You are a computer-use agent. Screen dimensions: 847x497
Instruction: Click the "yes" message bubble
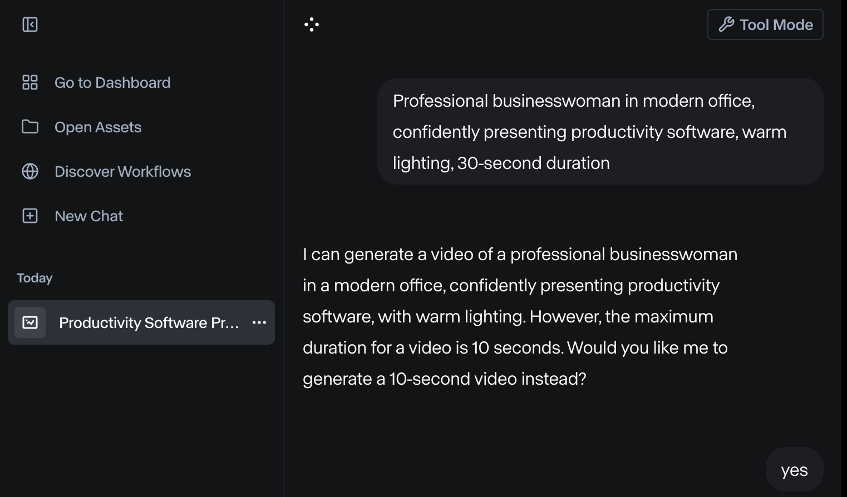pos(794,470)
